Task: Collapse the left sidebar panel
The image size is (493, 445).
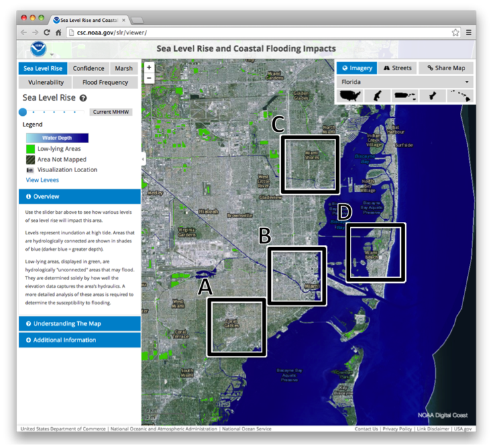Action: (144, 159)
